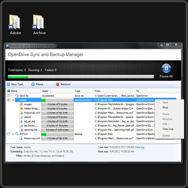Click the upload icon of Archive's Resources.swf
The height and width of the screenshot is (188, 188).
click(x=21, y=138)
